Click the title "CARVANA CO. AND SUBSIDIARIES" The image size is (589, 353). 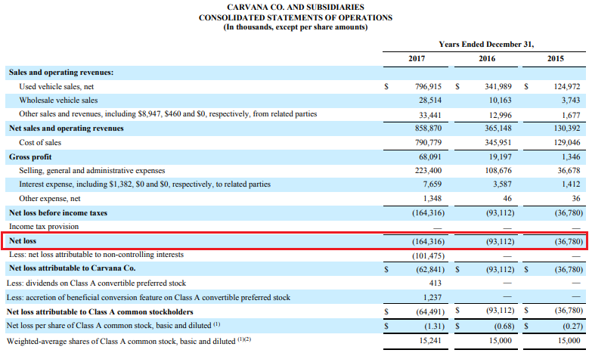295,7
